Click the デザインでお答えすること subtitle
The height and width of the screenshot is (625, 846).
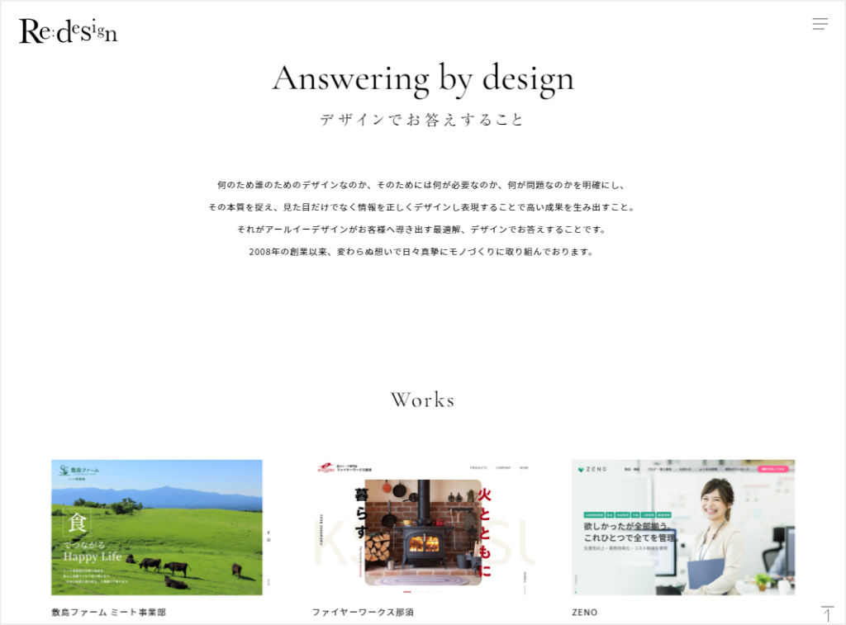422,120
